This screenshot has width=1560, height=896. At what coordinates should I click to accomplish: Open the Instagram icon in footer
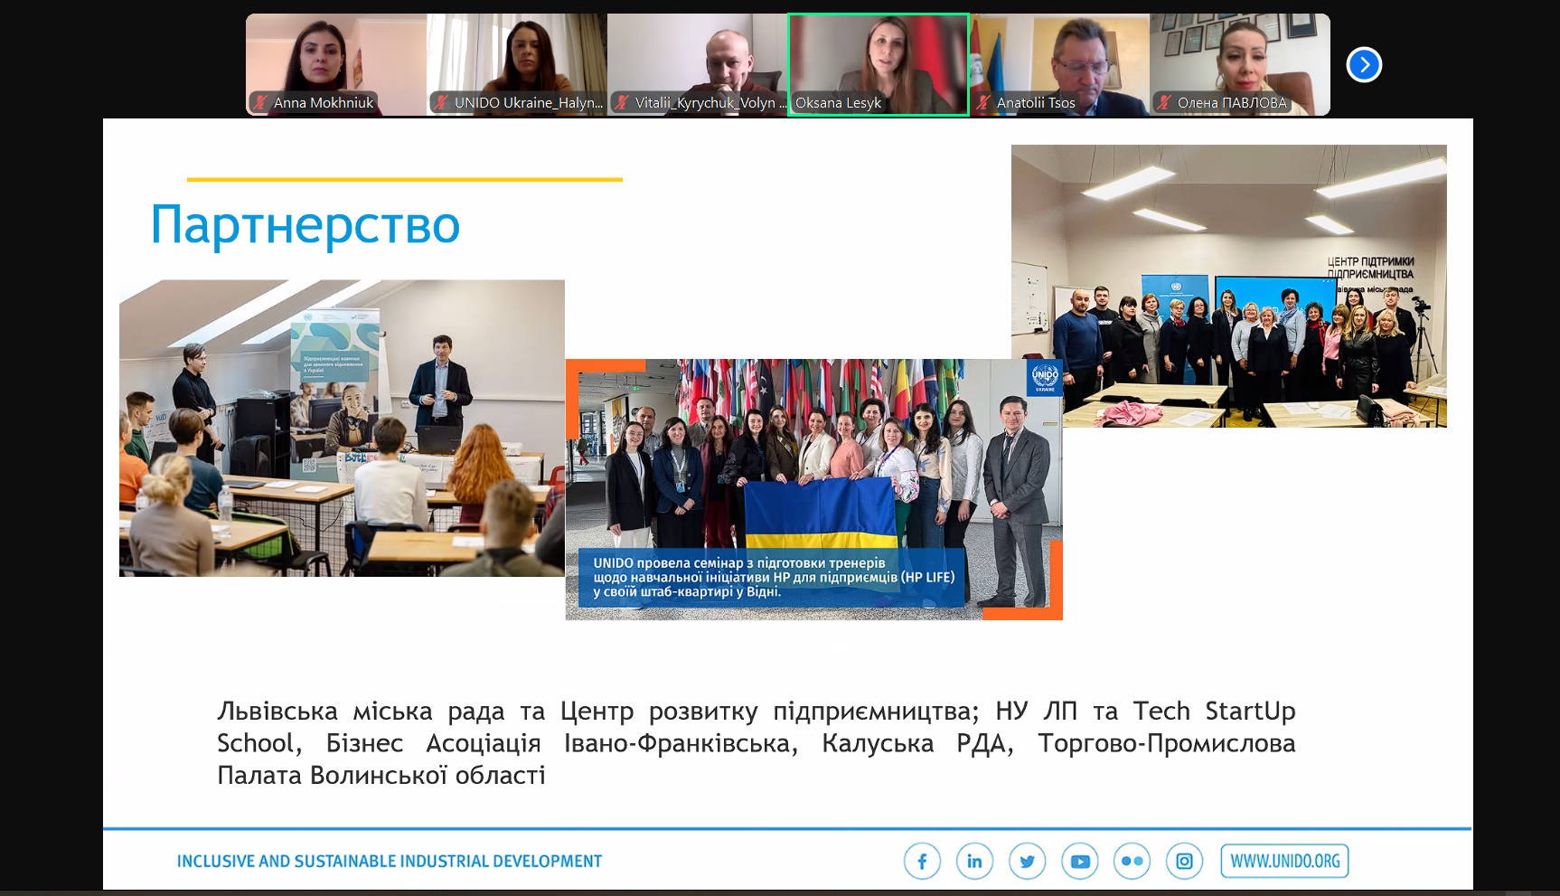(x=1184, y=862)
